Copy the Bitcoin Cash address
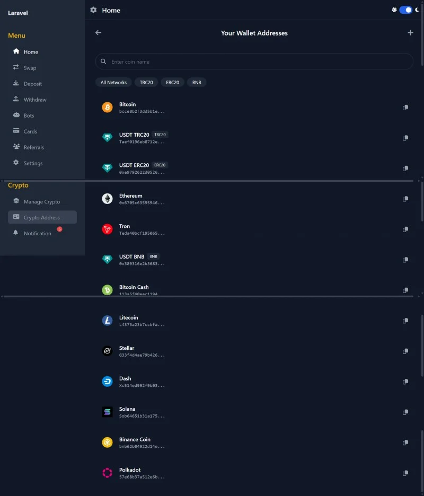 [x=405, y=290]
